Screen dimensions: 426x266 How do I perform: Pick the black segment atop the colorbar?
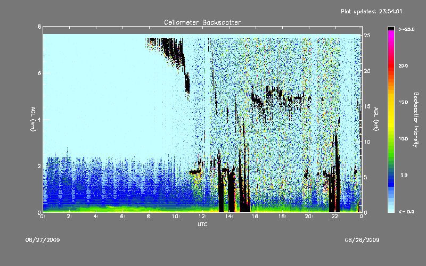pyautogui.click(x=391, y=28)
